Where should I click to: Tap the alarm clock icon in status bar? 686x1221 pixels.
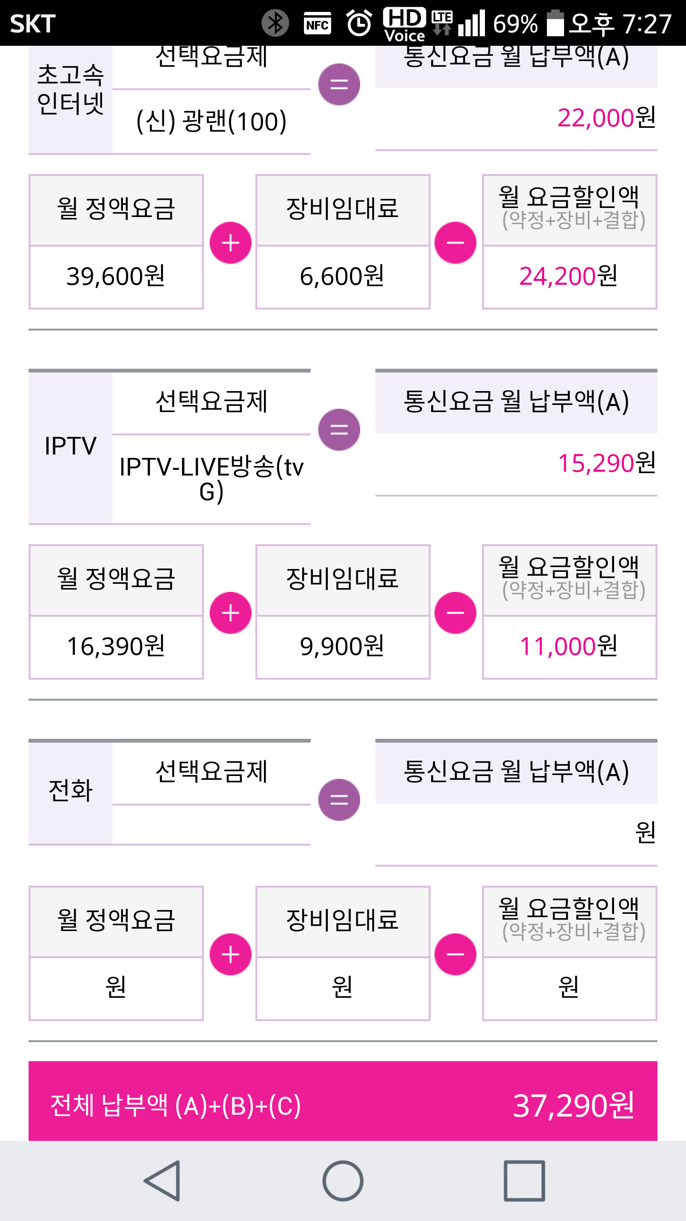[359, 23]
